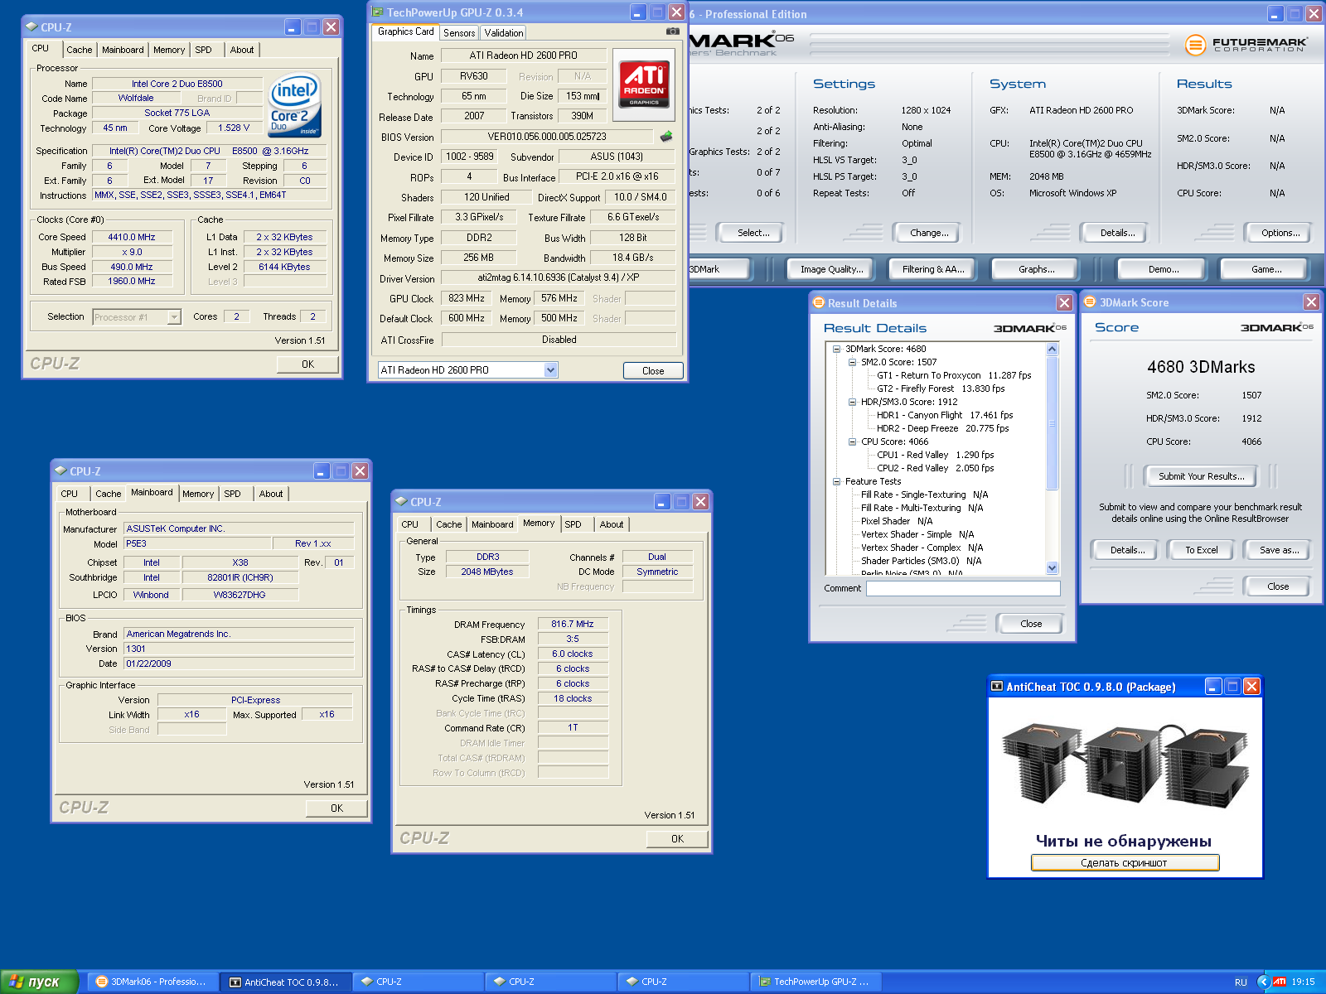Click Result Details scrollbar up arrow
Image resolution: width=1326 pixels, height=994 pixels.
(1053, 349)
